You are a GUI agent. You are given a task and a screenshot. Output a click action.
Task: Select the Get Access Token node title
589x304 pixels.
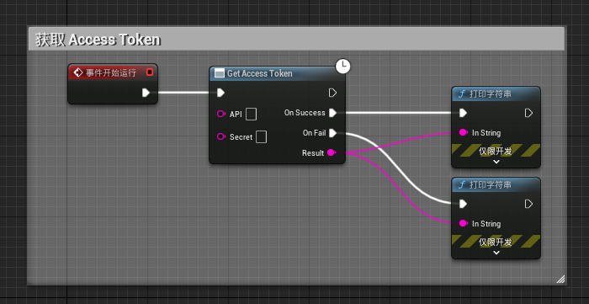tap(259, 73)
